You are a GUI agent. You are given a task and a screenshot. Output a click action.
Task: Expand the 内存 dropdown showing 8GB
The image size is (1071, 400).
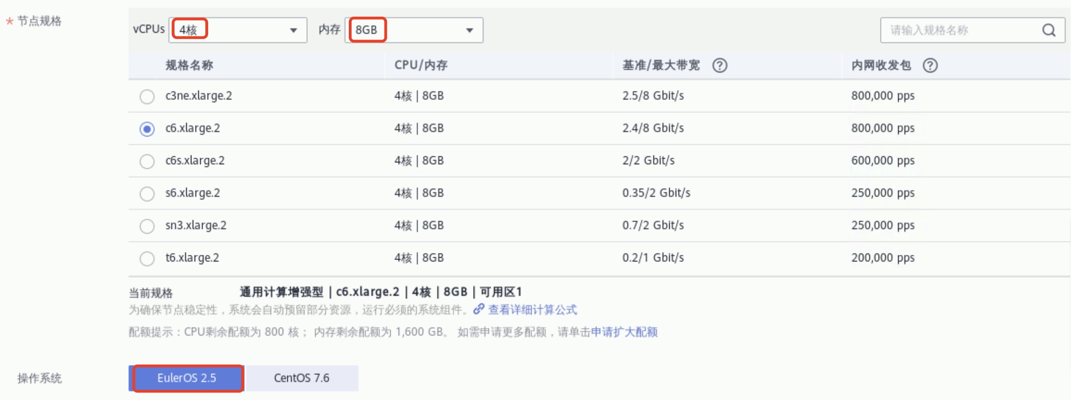coord(413,30)
